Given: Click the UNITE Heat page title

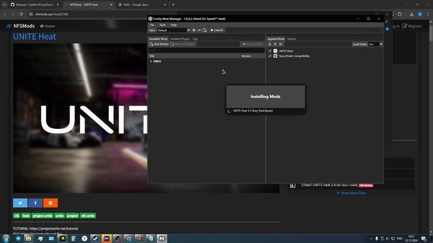Looking at the screenshot, I should (35, 36).
